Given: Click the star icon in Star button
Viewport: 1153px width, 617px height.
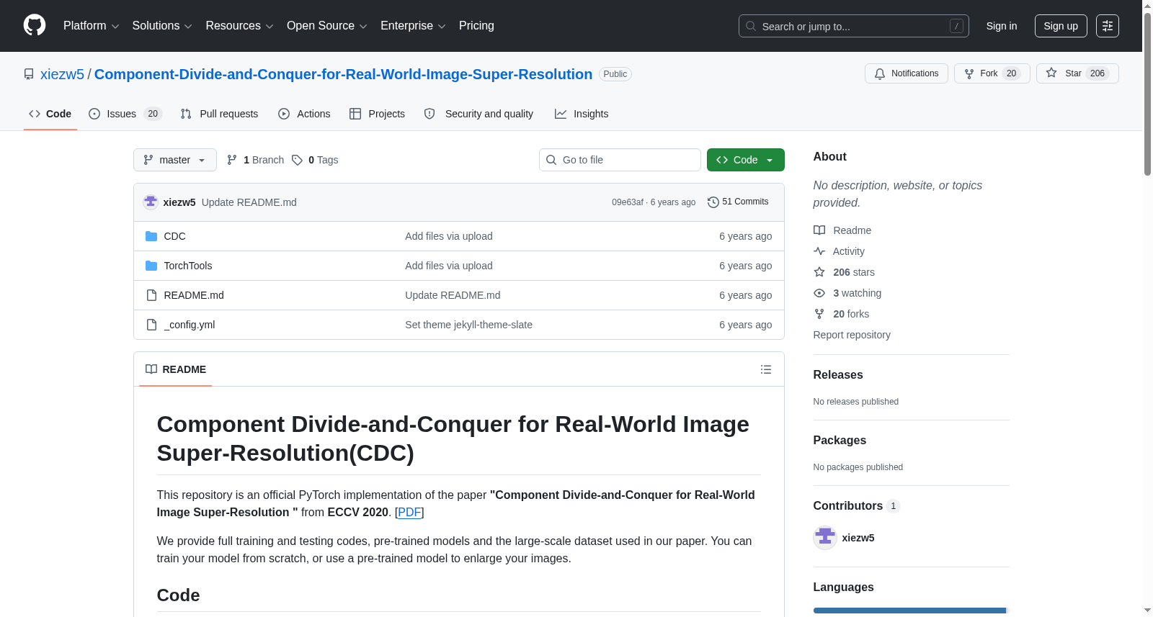Looking at the screenshot, I should coord(1051,73).
